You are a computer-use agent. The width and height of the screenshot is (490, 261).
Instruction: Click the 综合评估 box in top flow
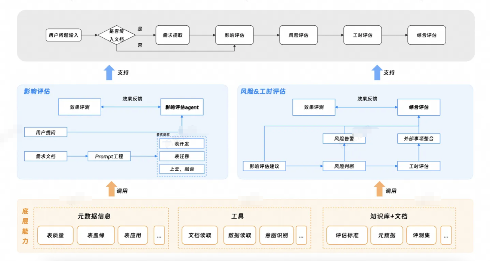coord(426,35)
